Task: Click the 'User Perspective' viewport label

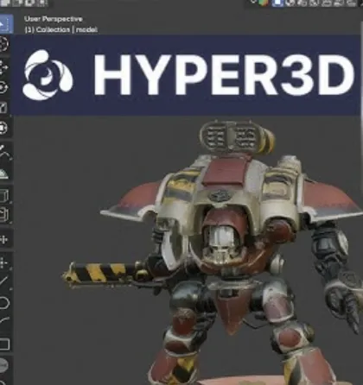Action: click(x=54, y=19)
